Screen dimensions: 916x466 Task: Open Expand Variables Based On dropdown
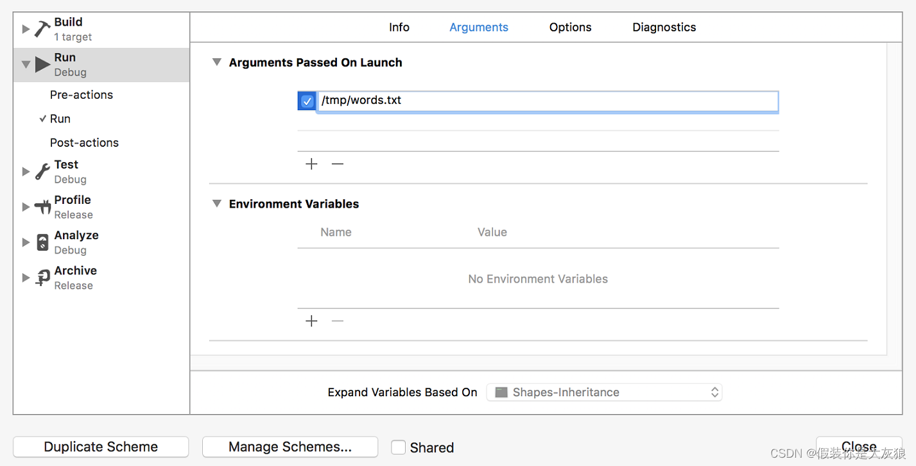604,392
